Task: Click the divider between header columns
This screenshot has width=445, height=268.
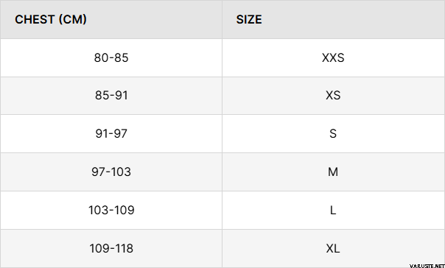Action: point(222,20)
